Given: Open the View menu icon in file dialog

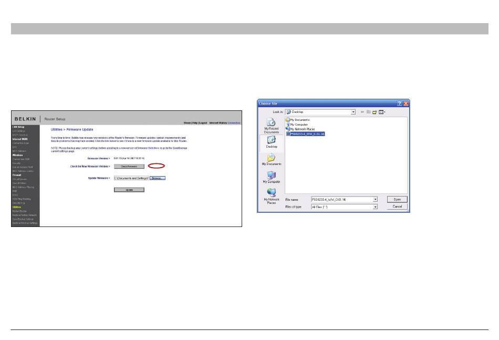Looking at the screenshot, I should click(382, 112).
